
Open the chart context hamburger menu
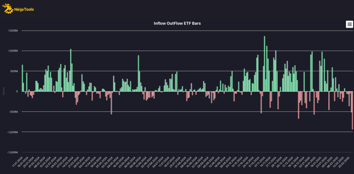click(349, 24)
